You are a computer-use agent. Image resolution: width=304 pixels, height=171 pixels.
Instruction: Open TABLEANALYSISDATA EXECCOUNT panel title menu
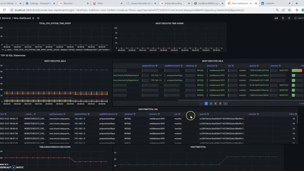point(55,147)
